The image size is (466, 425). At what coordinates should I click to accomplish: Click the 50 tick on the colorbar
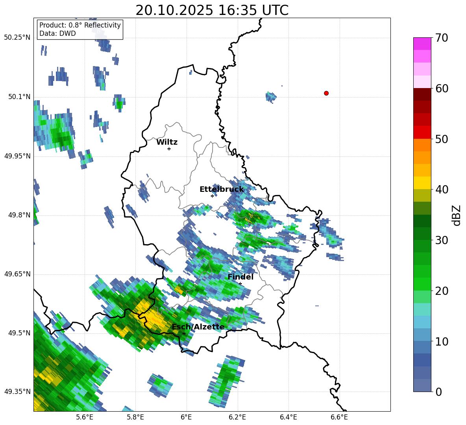pyautogui.click(x=442, y=139)
